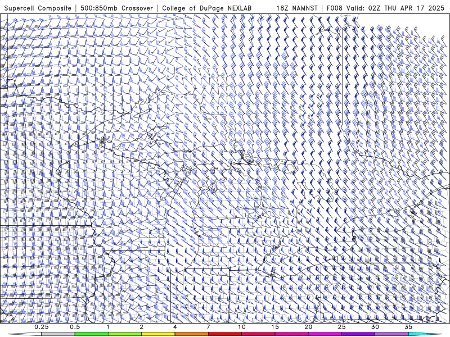Select the gray 0.25–0.5 color bar segment
This screenshot has width=450, height=337.
click(58, 334)
